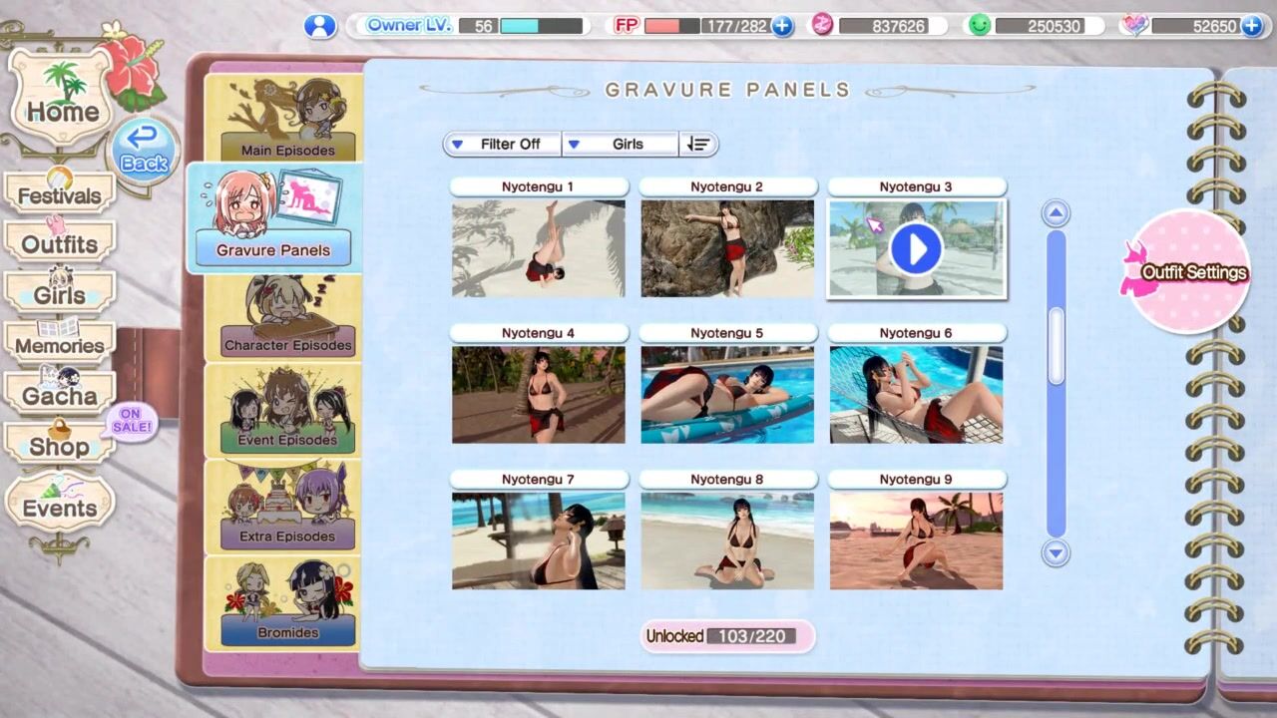This screenshot has height=718, width=1277.
Task: Expand the Girls sort dropdown
Action: point(621,144)
